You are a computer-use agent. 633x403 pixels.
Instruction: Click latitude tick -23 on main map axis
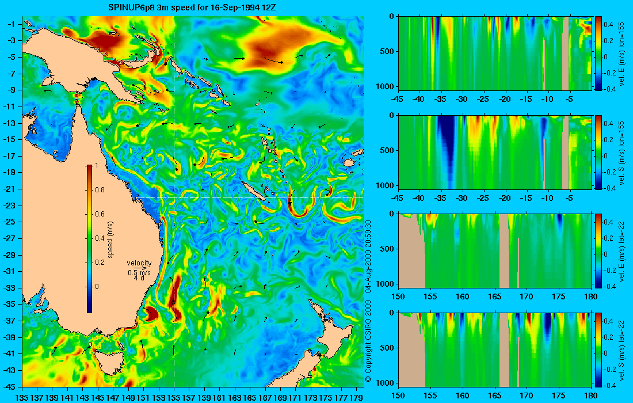9,205
